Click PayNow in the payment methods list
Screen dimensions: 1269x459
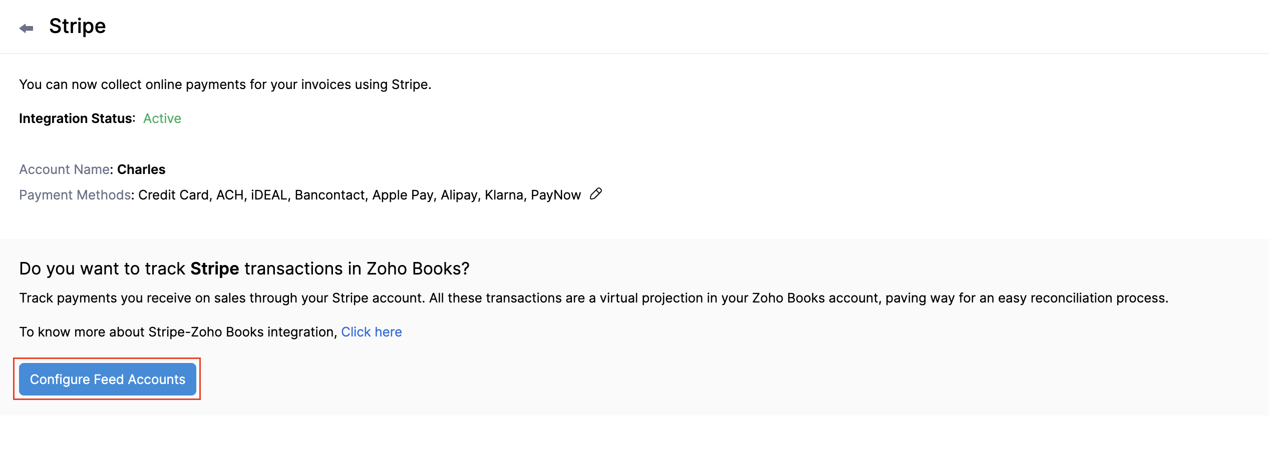[555, 195]
